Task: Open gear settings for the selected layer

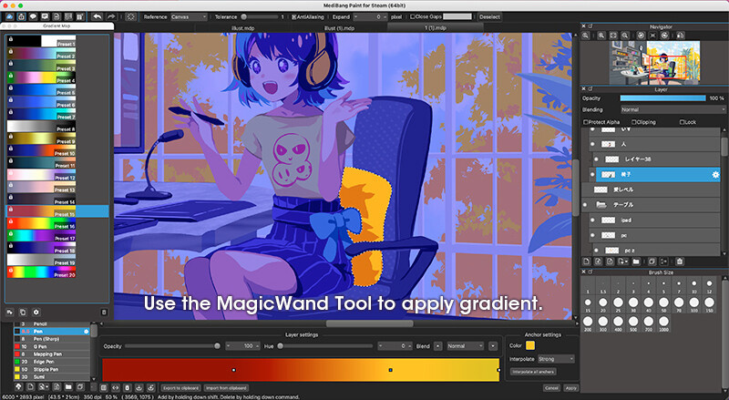Action: click(x=715, y=175)
